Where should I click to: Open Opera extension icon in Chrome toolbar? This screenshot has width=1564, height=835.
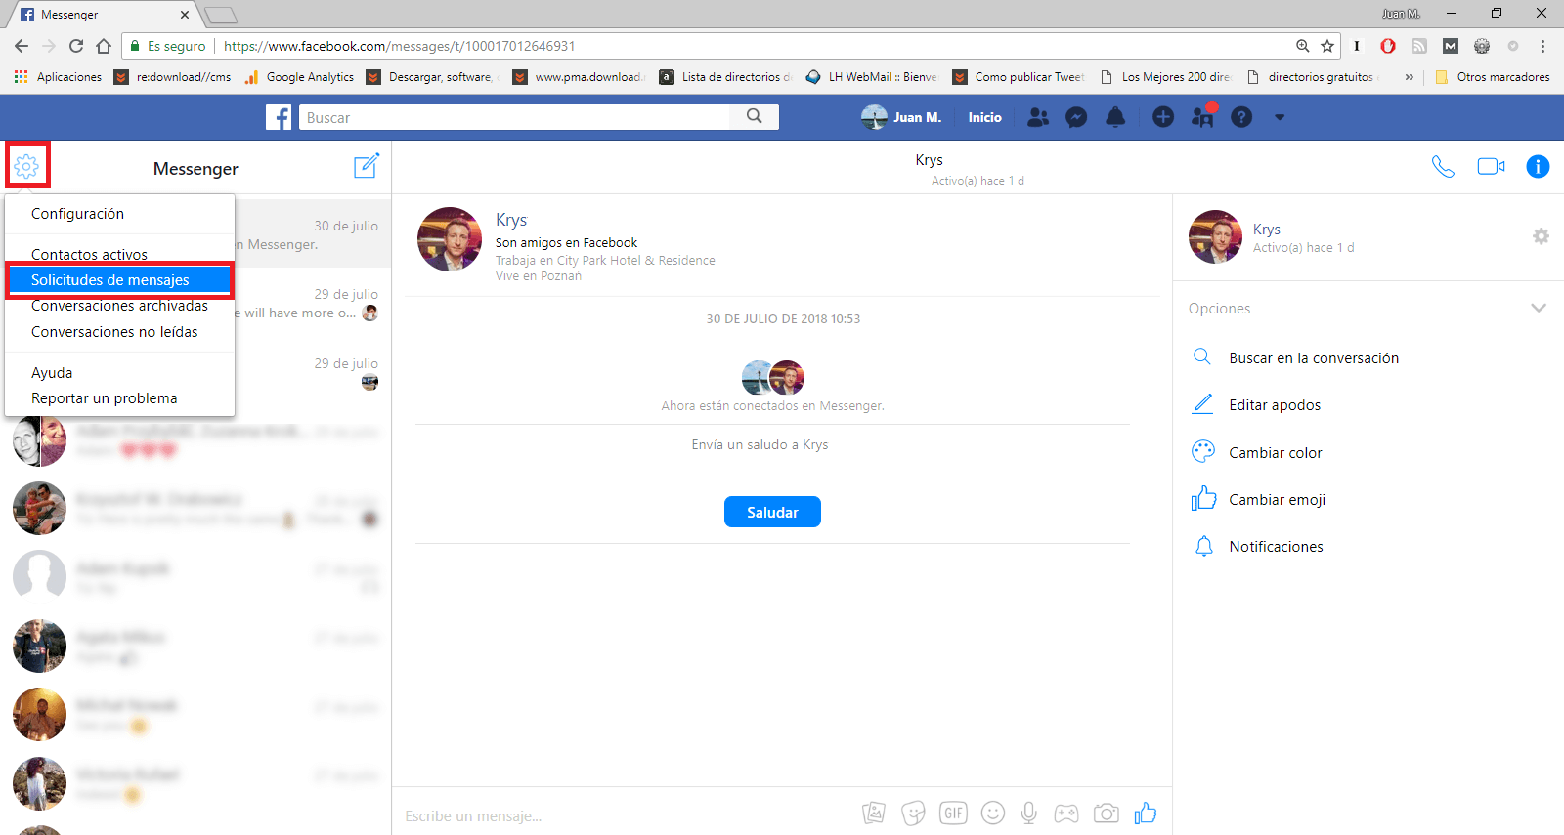1388,46
